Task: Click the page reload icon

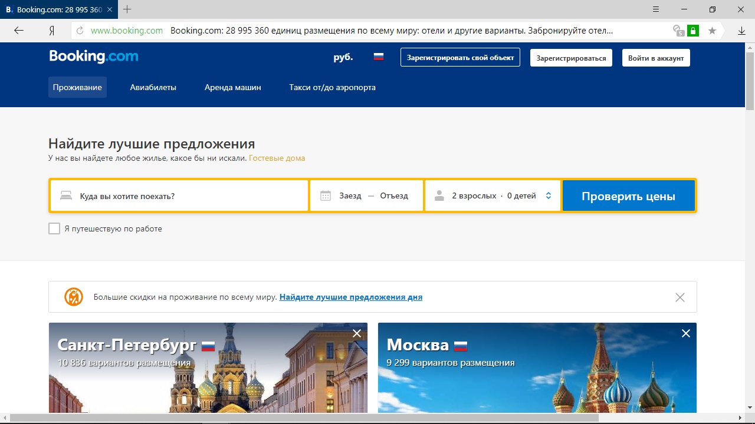Action: [x=80, y=31]
